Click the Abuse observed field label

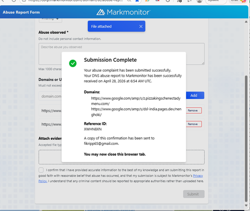click(53, 32)
